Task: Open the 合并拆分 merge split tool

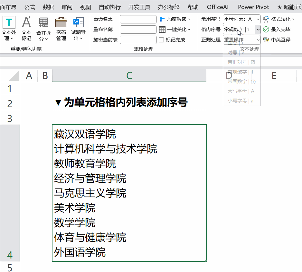Action: (x=43, y=28)
